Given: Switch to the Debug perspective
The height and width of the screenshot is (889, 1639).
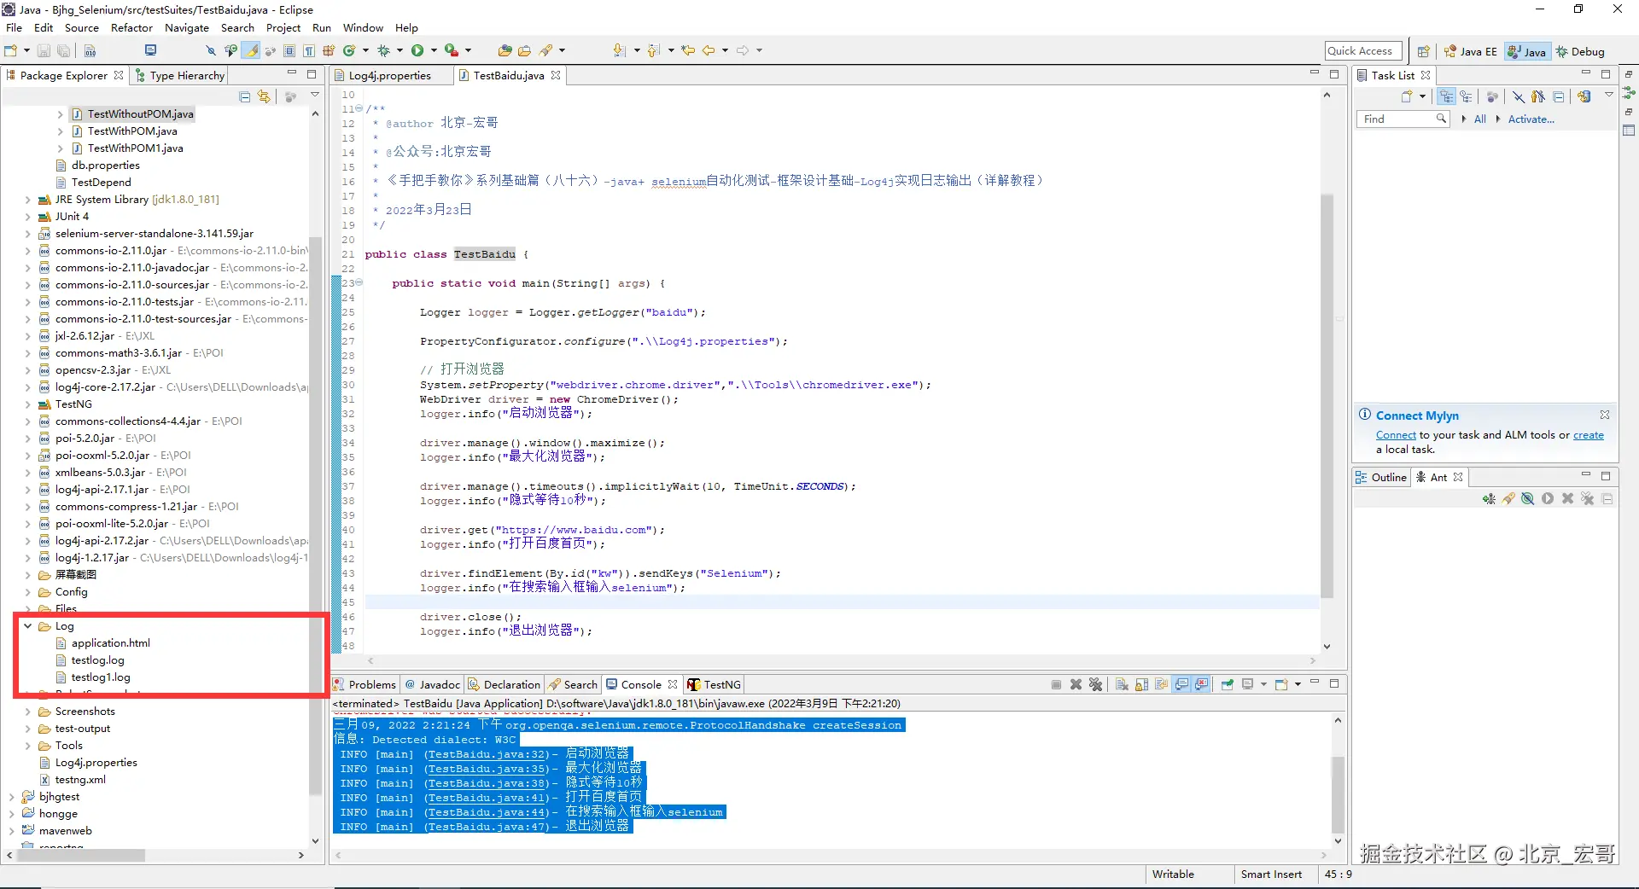Looking at the screenshot, I should coord(1580,52).
